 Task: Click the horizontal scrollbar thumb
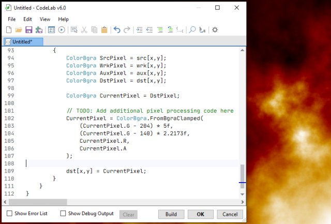click(x=38, y=202)
